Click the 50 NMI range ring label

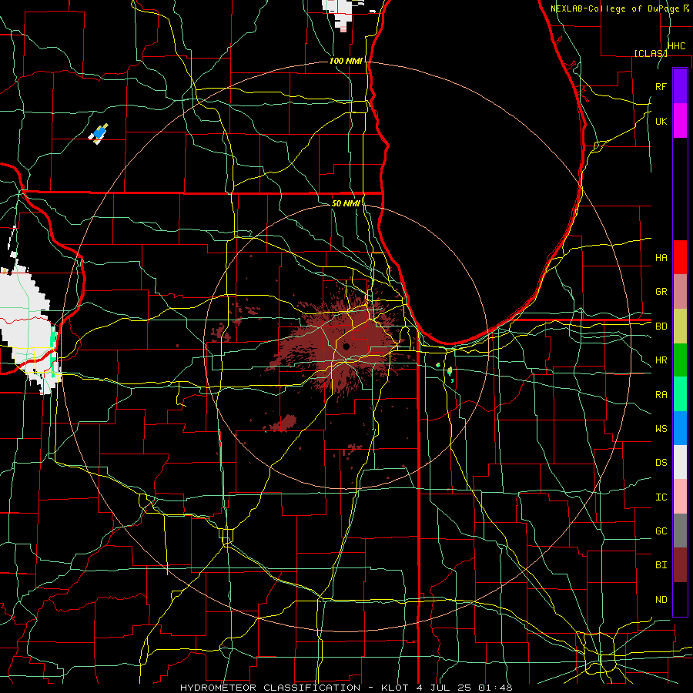click(346, 203)
